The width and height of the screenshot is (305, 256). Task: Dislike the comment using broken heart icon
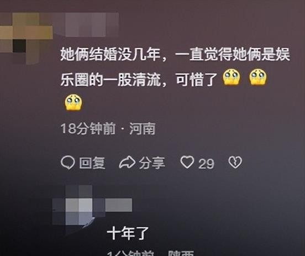click(235, 163)
